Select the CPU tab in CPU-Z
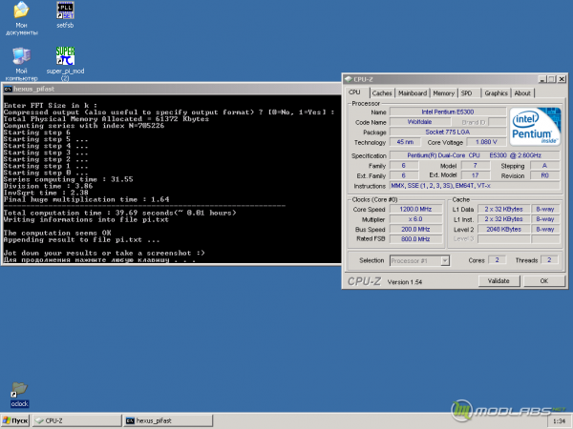This screenshot has width=573, height=429. [x=354, y=92]
